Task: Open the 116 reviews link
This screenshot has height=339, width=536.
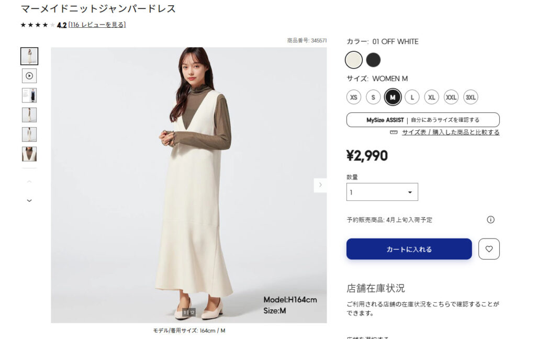Action: point(97,25)
